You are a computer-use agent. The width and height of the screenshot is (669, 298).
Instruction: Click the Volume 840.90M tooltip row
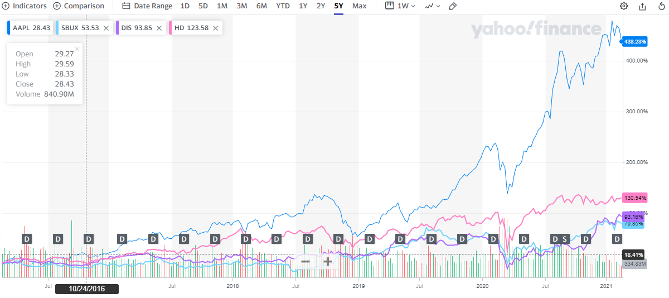point(45,94)
